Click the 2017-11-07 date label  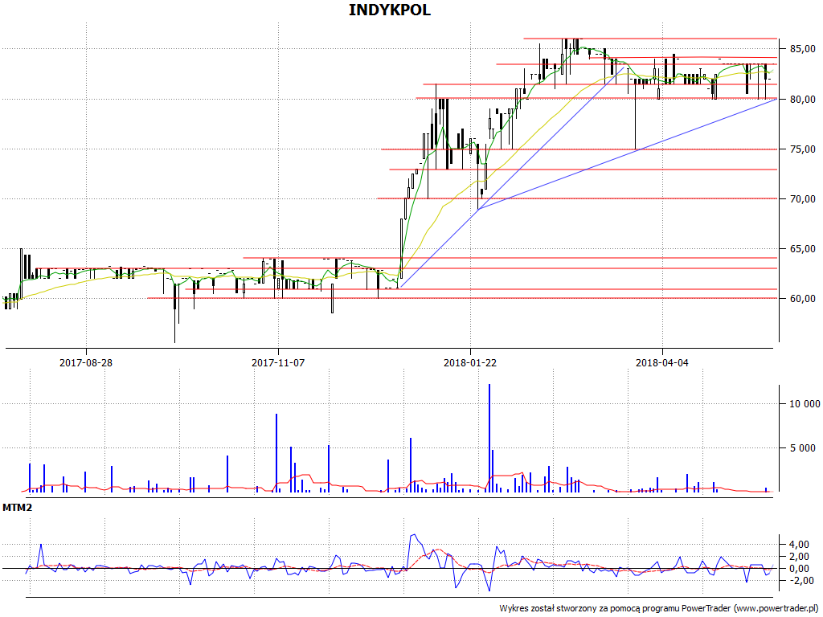[x=278, y=362]
